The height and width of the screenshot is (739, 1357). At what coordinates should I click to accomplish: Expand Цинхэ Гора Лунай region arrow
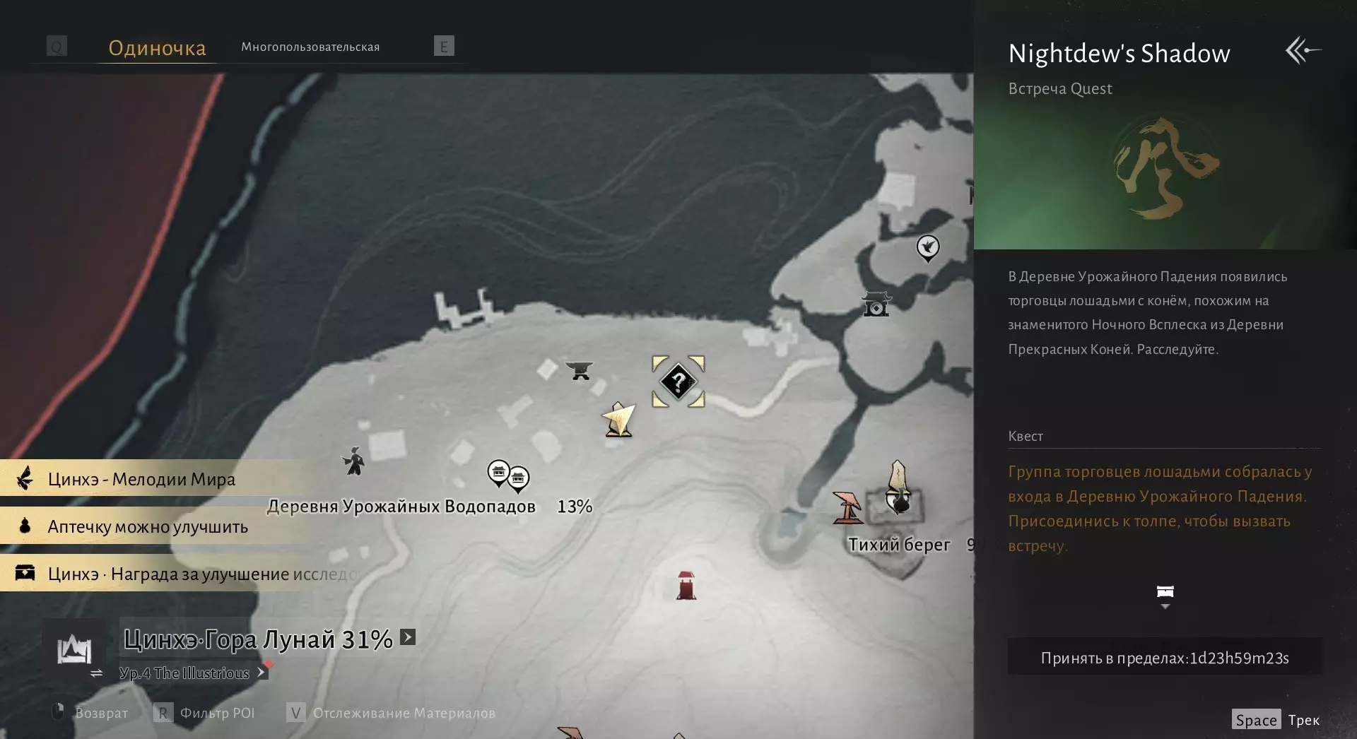click(408, 637)
